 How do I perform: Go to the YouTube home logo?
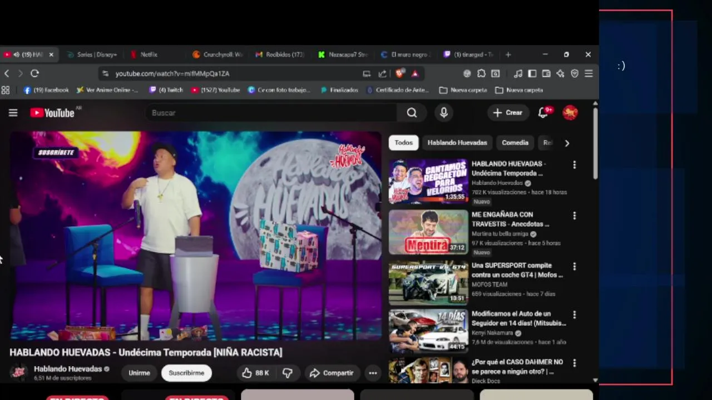point(52,113)
